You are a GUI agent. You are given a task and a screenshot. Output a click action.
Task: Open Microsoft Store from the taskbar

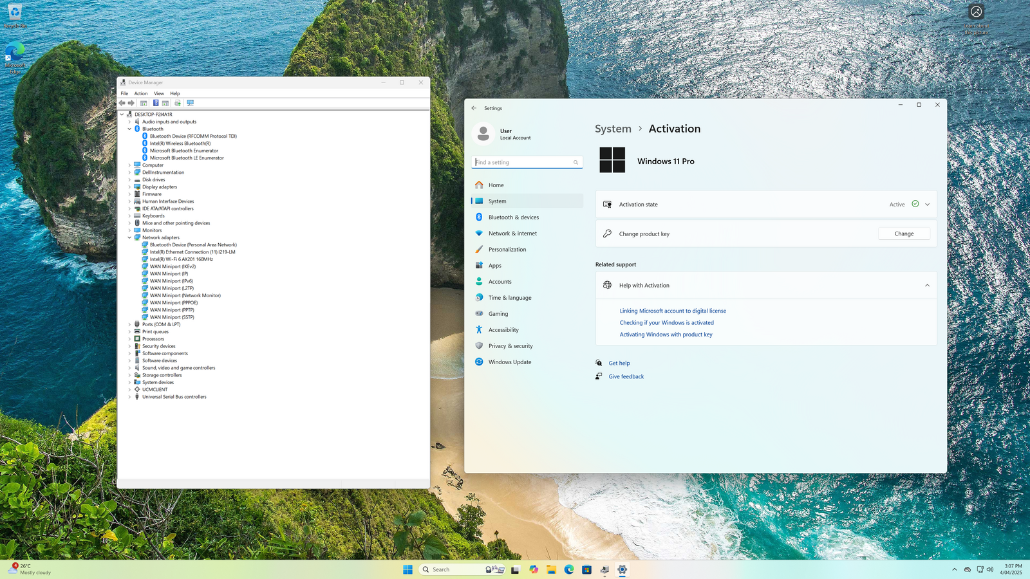click(586, 569)
